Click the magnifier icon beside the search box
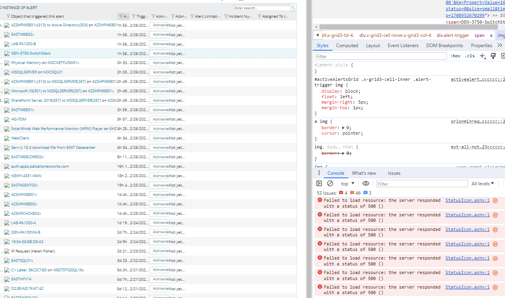 pos(294,8)
